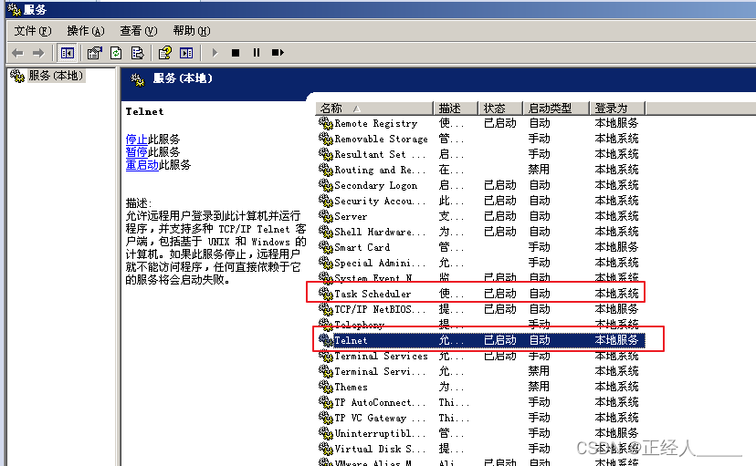756x466 pixels.
Task: Click the gear icon beside Themes
Action: click(325, 387)
